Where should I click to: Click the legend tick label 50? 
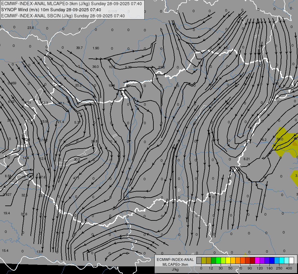pos(230,268)
